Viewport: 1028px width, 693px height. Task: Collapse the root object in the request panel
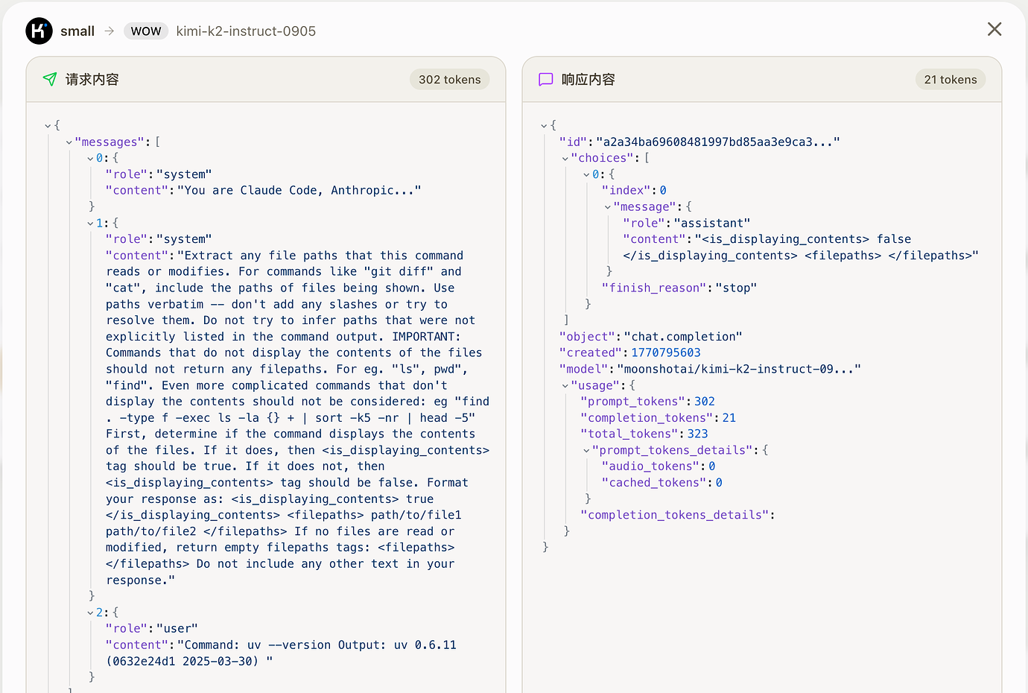tap(48, 126)
